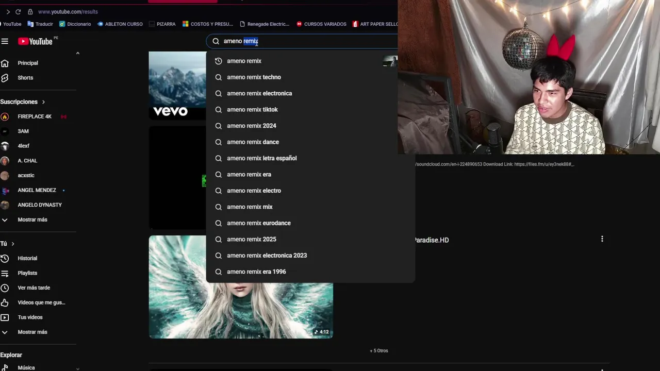The width and height of the screenshot is (660, 371).
Task: Open the Paradise.HD video title
Action: click(x=432, y=240)
